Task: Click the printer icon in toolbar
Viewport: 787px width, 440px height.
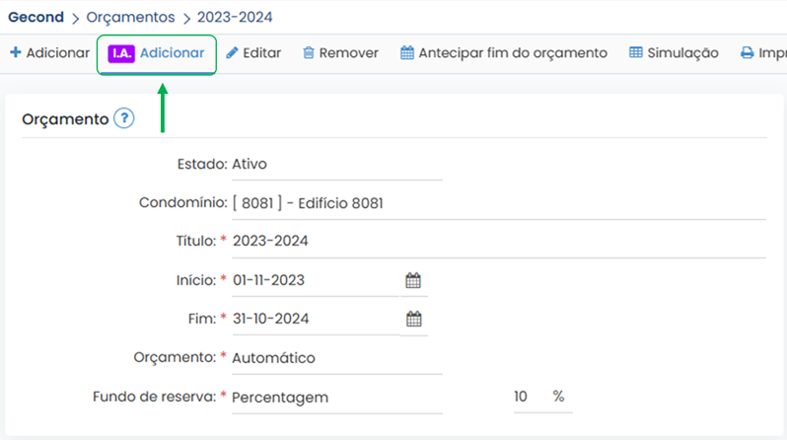Action: (747, 53)
